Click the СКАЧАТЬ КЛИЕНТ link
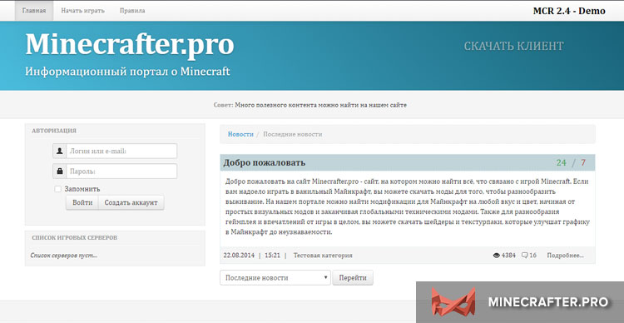Image resolution: width=624 pixels, height=323 pixels. tap(513, 46)
